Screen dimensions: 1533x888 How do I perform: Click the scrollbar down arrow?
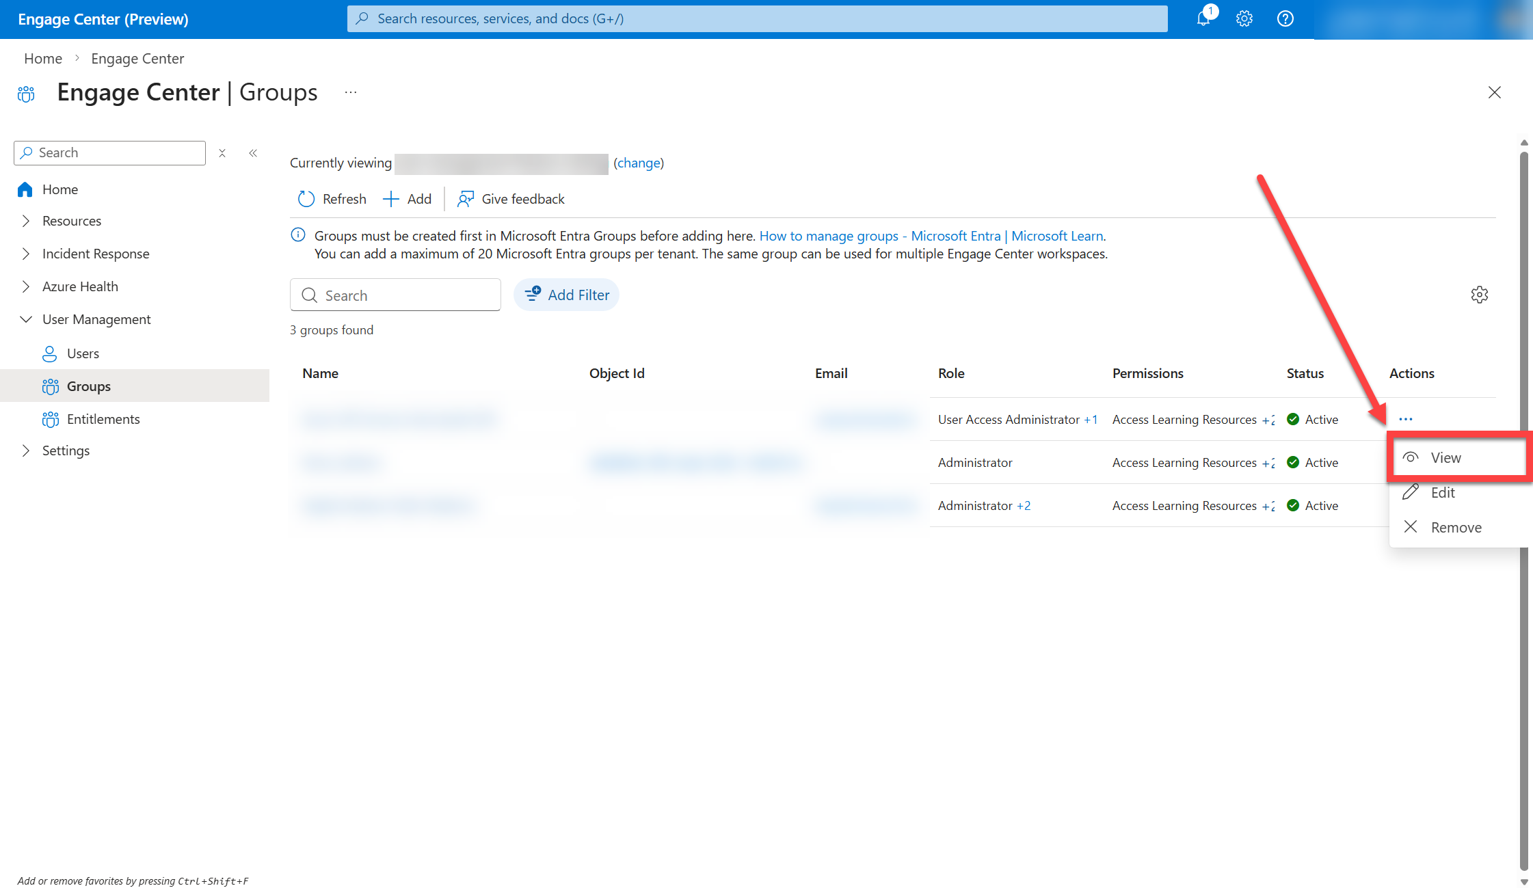point(1523,882)
